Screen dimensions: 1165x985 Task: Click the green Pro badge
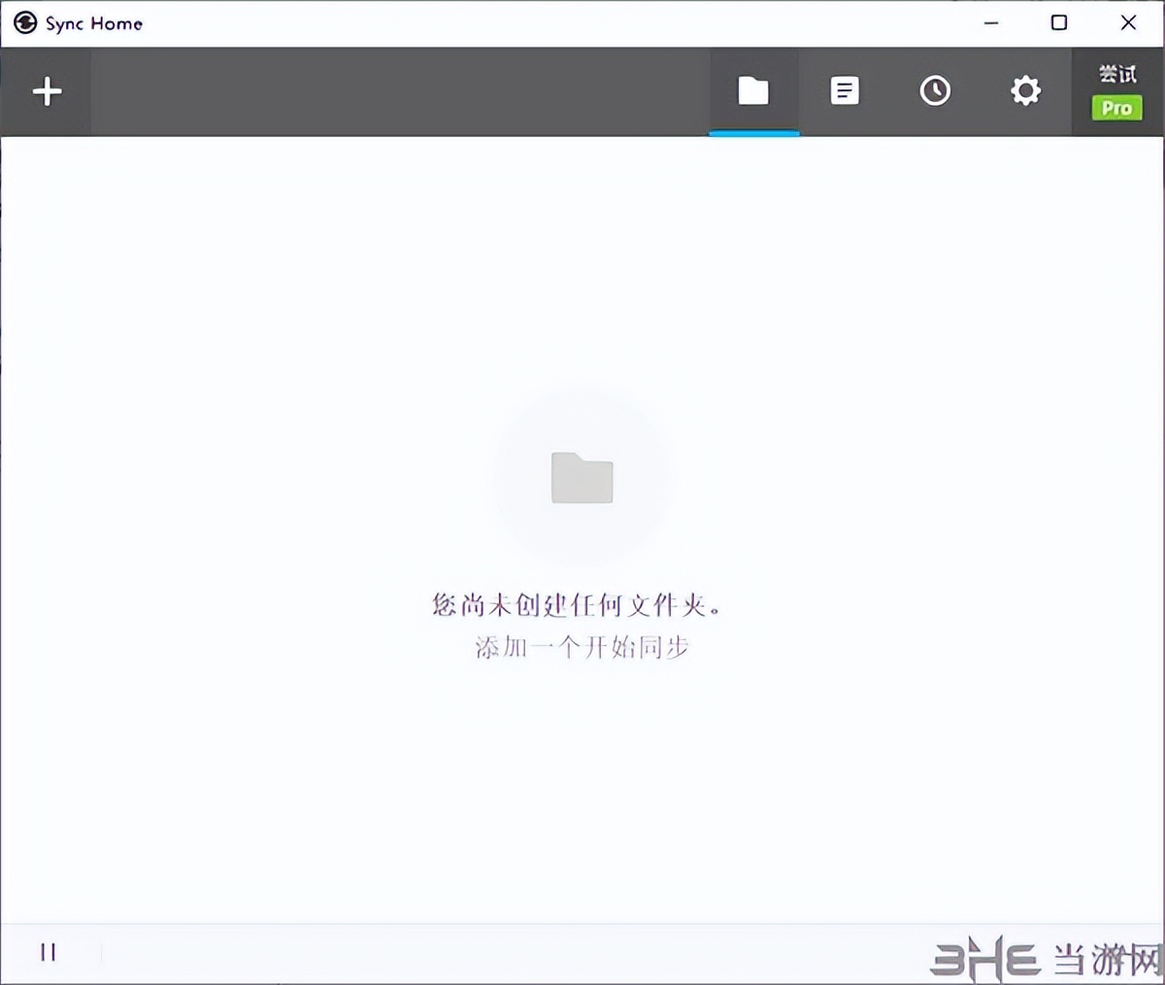1115,108
